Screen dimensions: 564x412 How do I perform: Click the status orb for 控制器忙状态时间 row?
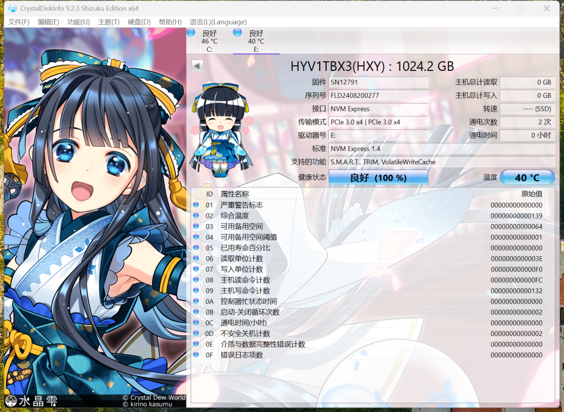pyautogui.click(x=196, y=301)
